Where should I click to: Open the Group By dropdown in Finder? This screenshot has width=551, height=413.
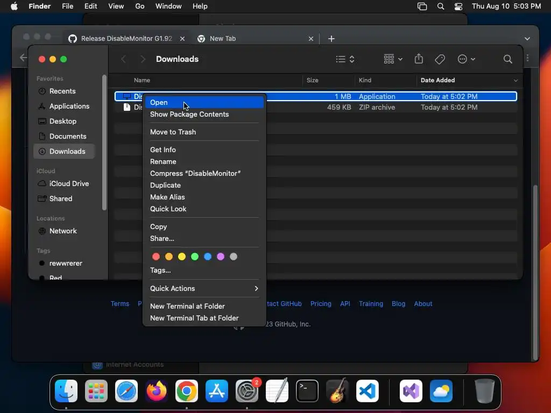tap(393, 59)
